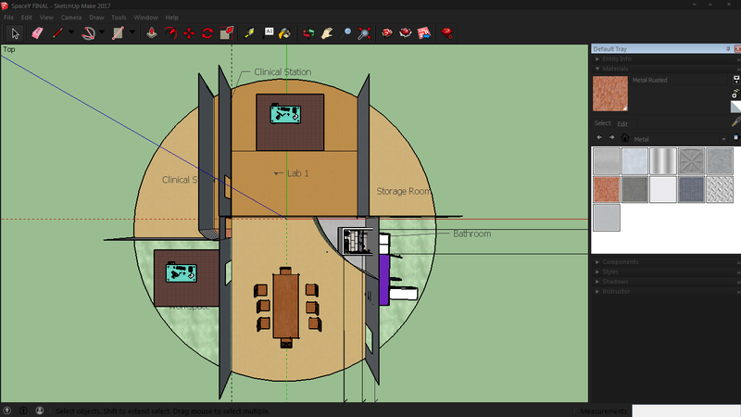Viewport: 741px width, 417px height.
Task: Activate the Push/Pull tool
Action: tap(151, 32)
